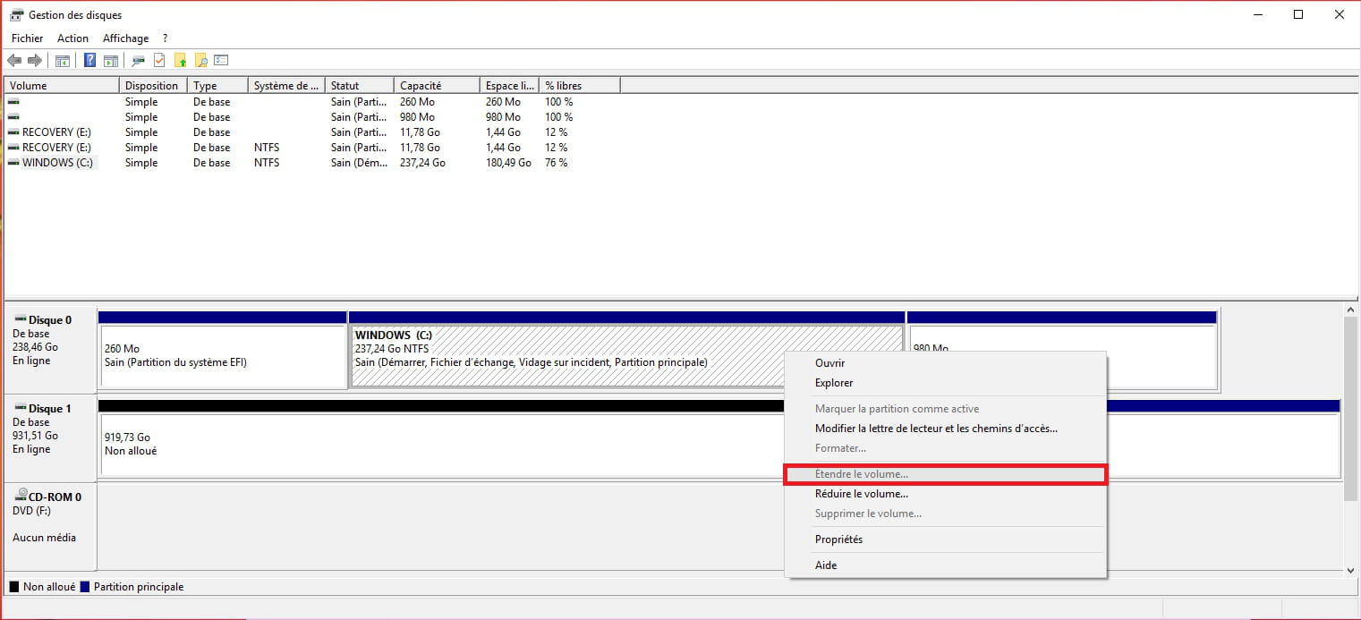Click the Back arrow in the toolbar
Image resolution: width=1361 pixels, height=620 pixels.
[14, 61]
